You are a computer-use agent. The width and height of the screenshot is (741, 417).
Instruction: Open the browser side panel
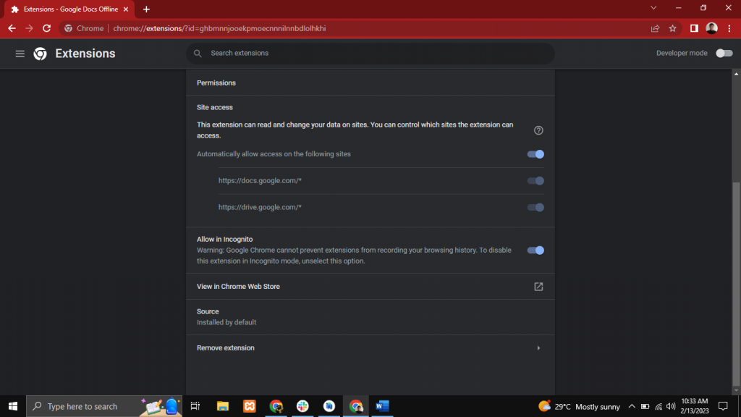click(x=694, y=28)
